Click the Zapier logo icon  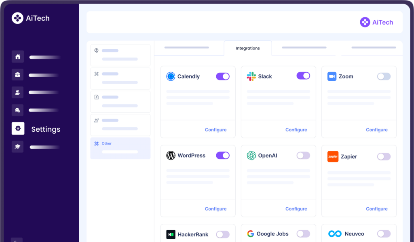[x=333, y=156]
